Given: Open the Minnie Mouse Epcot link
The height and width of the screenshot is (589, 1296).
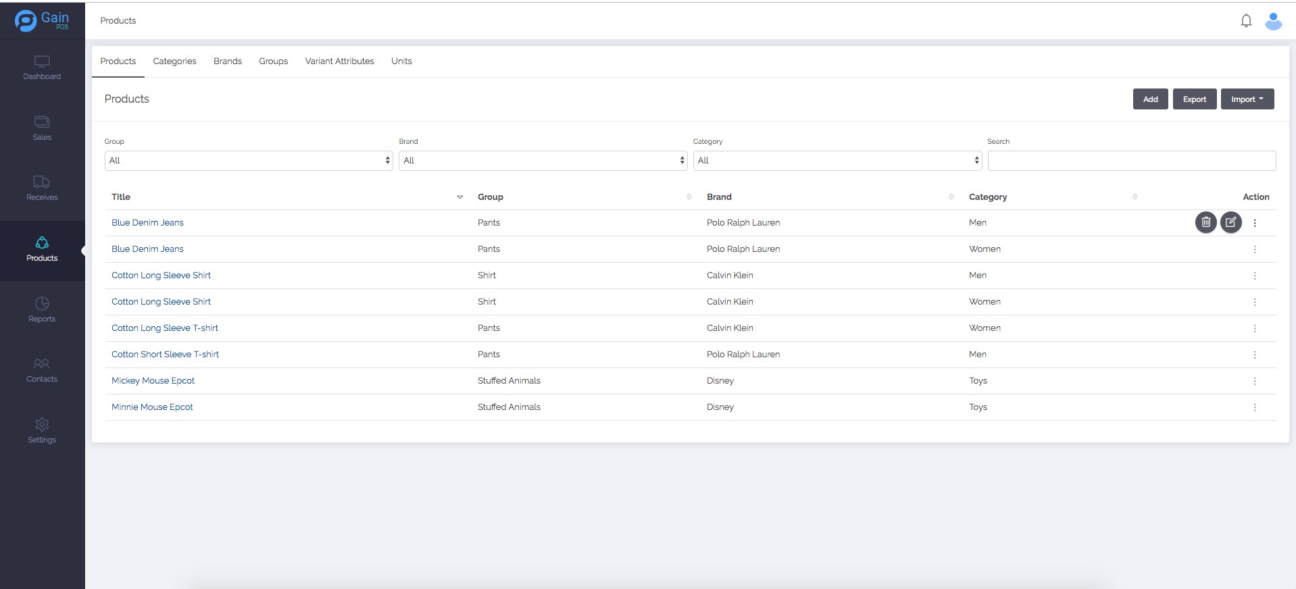Looking at the screenshot, I should point(152,407).
